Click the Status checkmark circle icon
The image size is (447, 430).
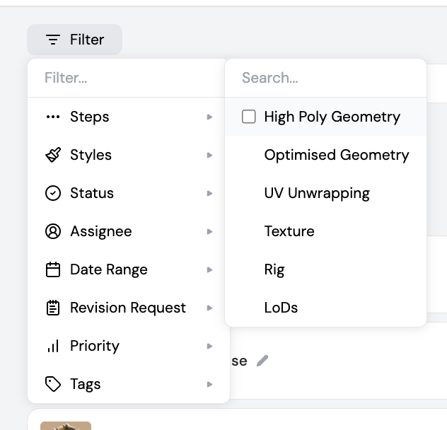pos(53,193)
